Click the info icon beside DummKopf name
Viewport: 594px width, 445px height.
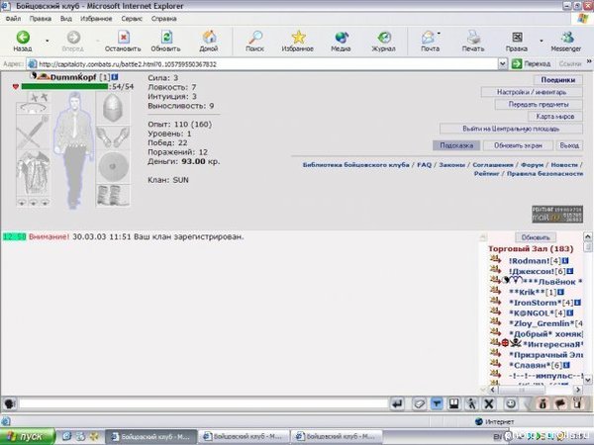[x=115, y=77]
